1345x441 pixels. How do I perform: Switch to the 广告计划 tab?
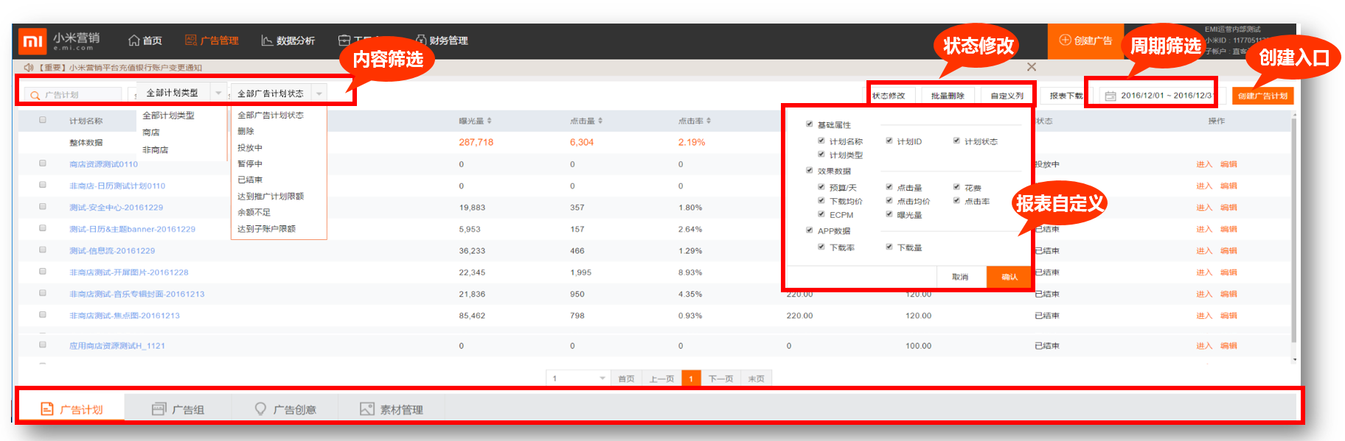pyautogui.click(x=72, y=409)
